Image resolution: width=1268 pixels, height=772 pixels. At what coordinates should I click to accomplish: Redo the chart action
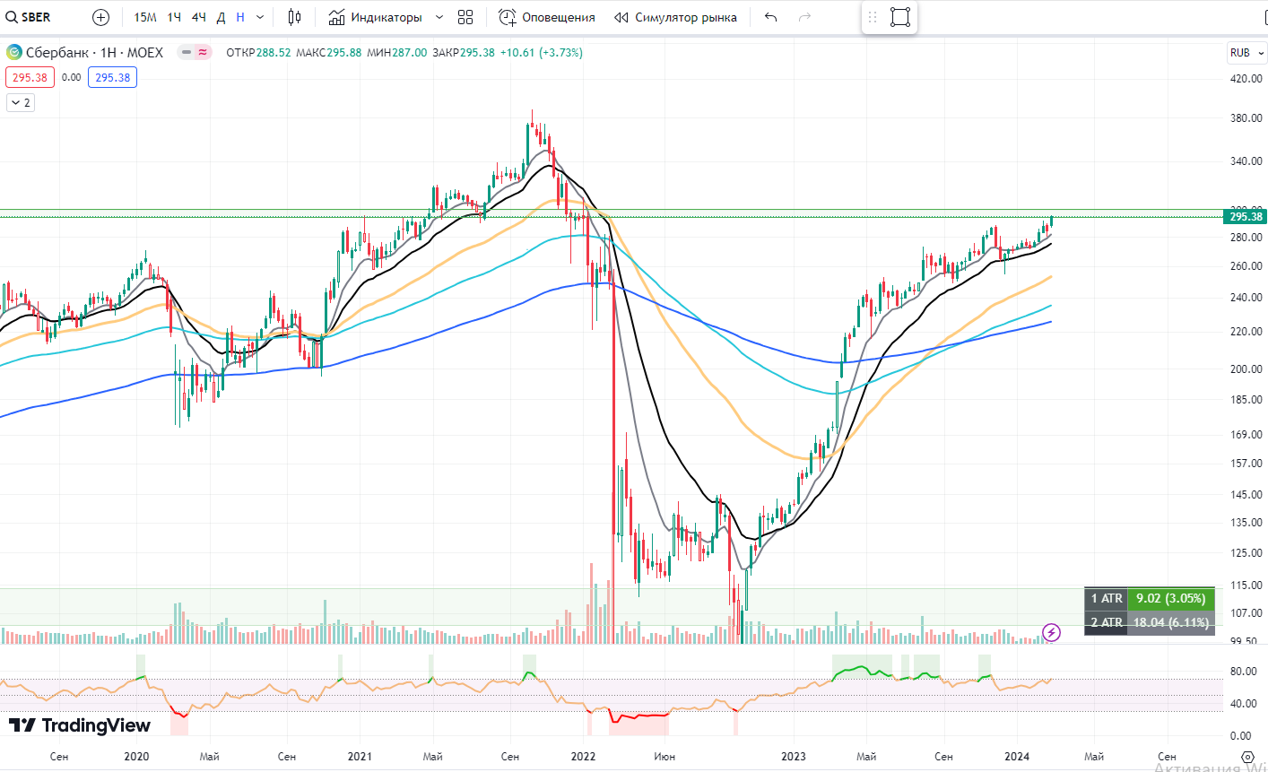pyautogui.click(x=804, y=17)
